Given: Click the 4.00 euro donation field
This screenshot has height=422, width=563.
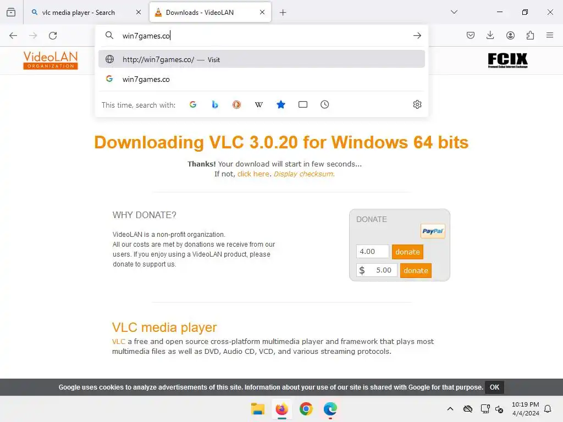Looking at the screenshot, I should click(372, 252).
